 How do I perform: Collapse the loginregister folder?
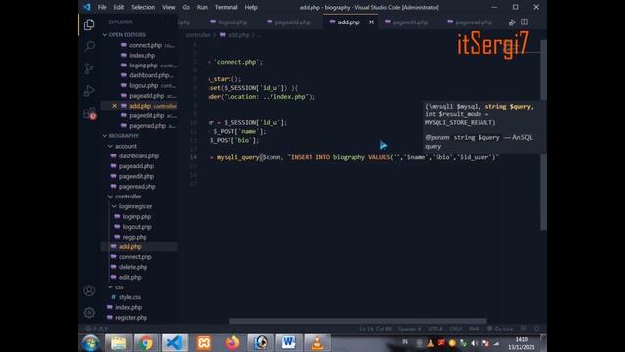(x=136, y=206)
